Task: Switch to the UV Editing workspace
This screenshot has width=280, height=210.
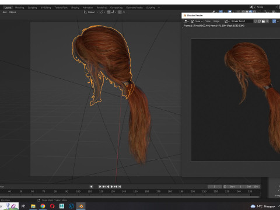Action: point(45,8)
